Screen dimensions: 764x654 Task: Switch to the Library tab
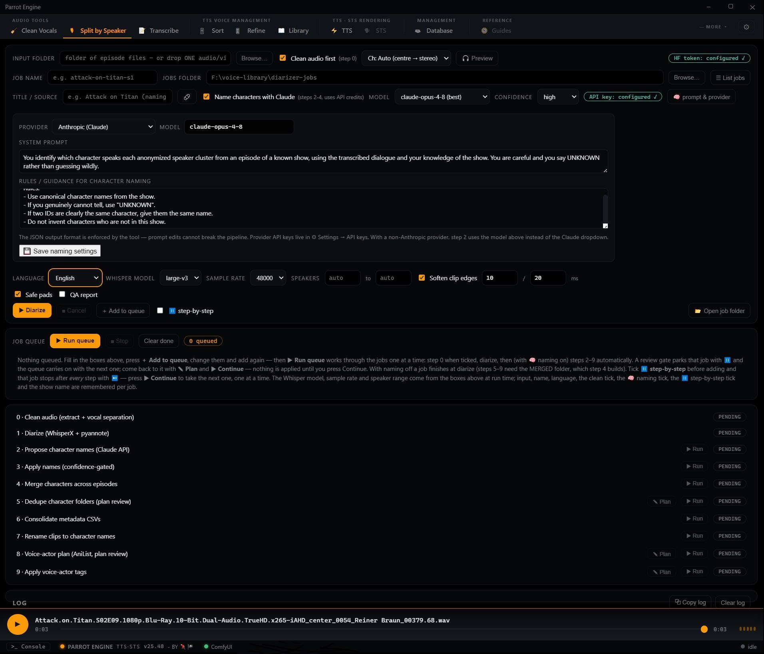pyautogui.click(x=294, y=31)
